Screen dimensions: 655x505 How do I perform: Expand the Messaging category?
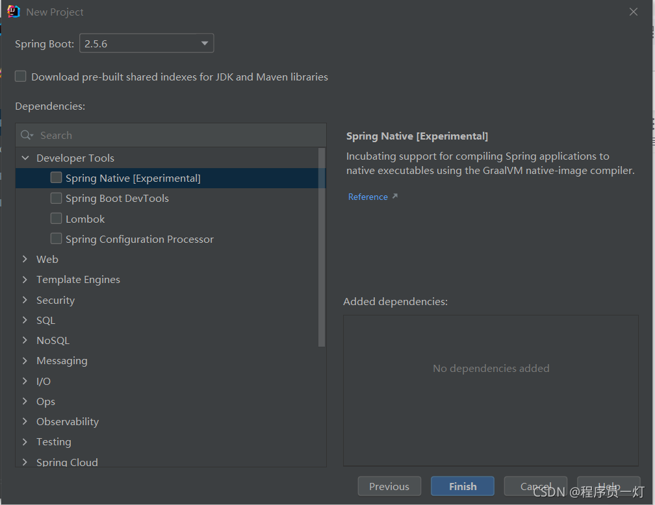(25, 361)
